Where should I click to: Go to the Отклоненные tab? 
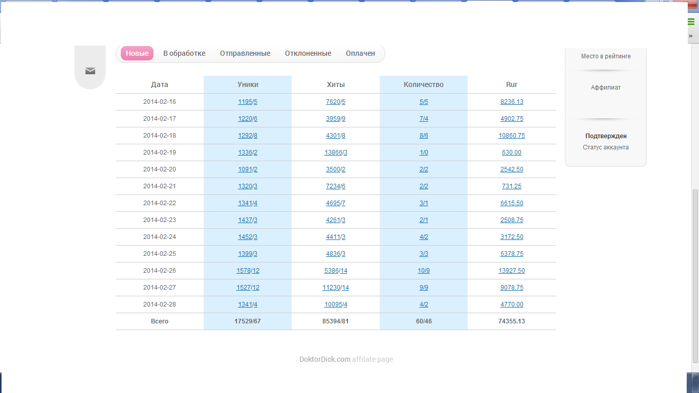point(308,53)
